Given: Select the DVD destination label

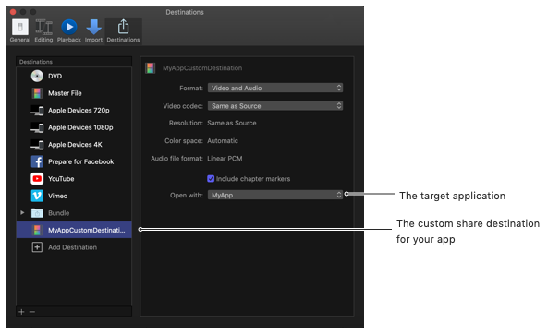Looking at the screenshot, I should [x=55, y=76].
